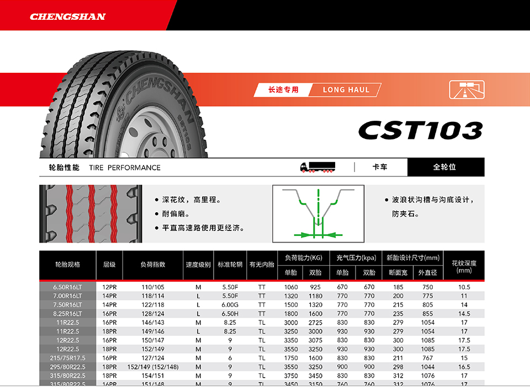Click the 负荷能力(KG) column header
The width and height of the screenshot is (530, 387).
304,258
